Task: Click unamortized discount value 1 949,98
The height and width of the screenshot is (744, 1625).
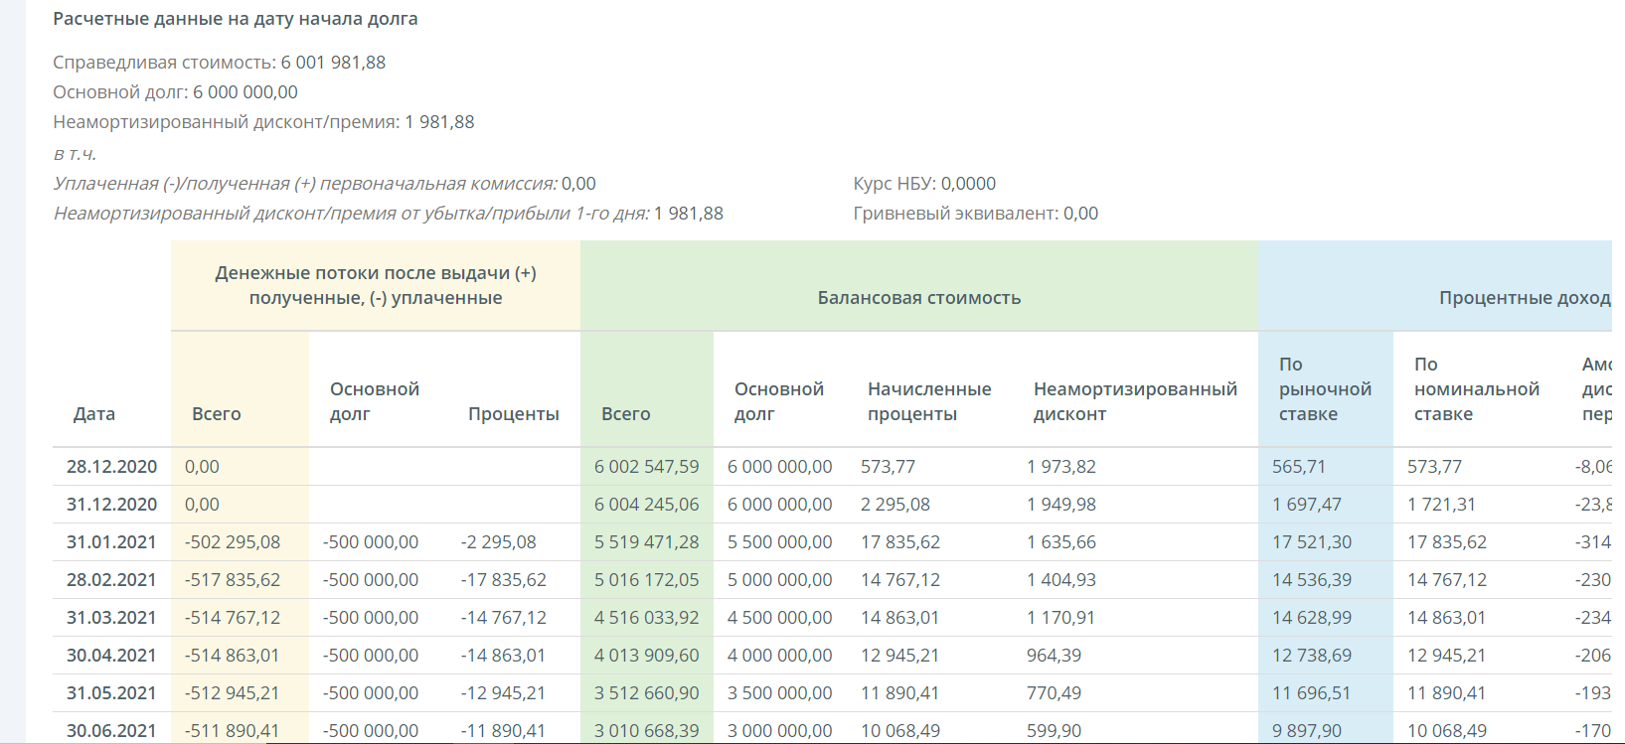Action: tap(1061, 505)
